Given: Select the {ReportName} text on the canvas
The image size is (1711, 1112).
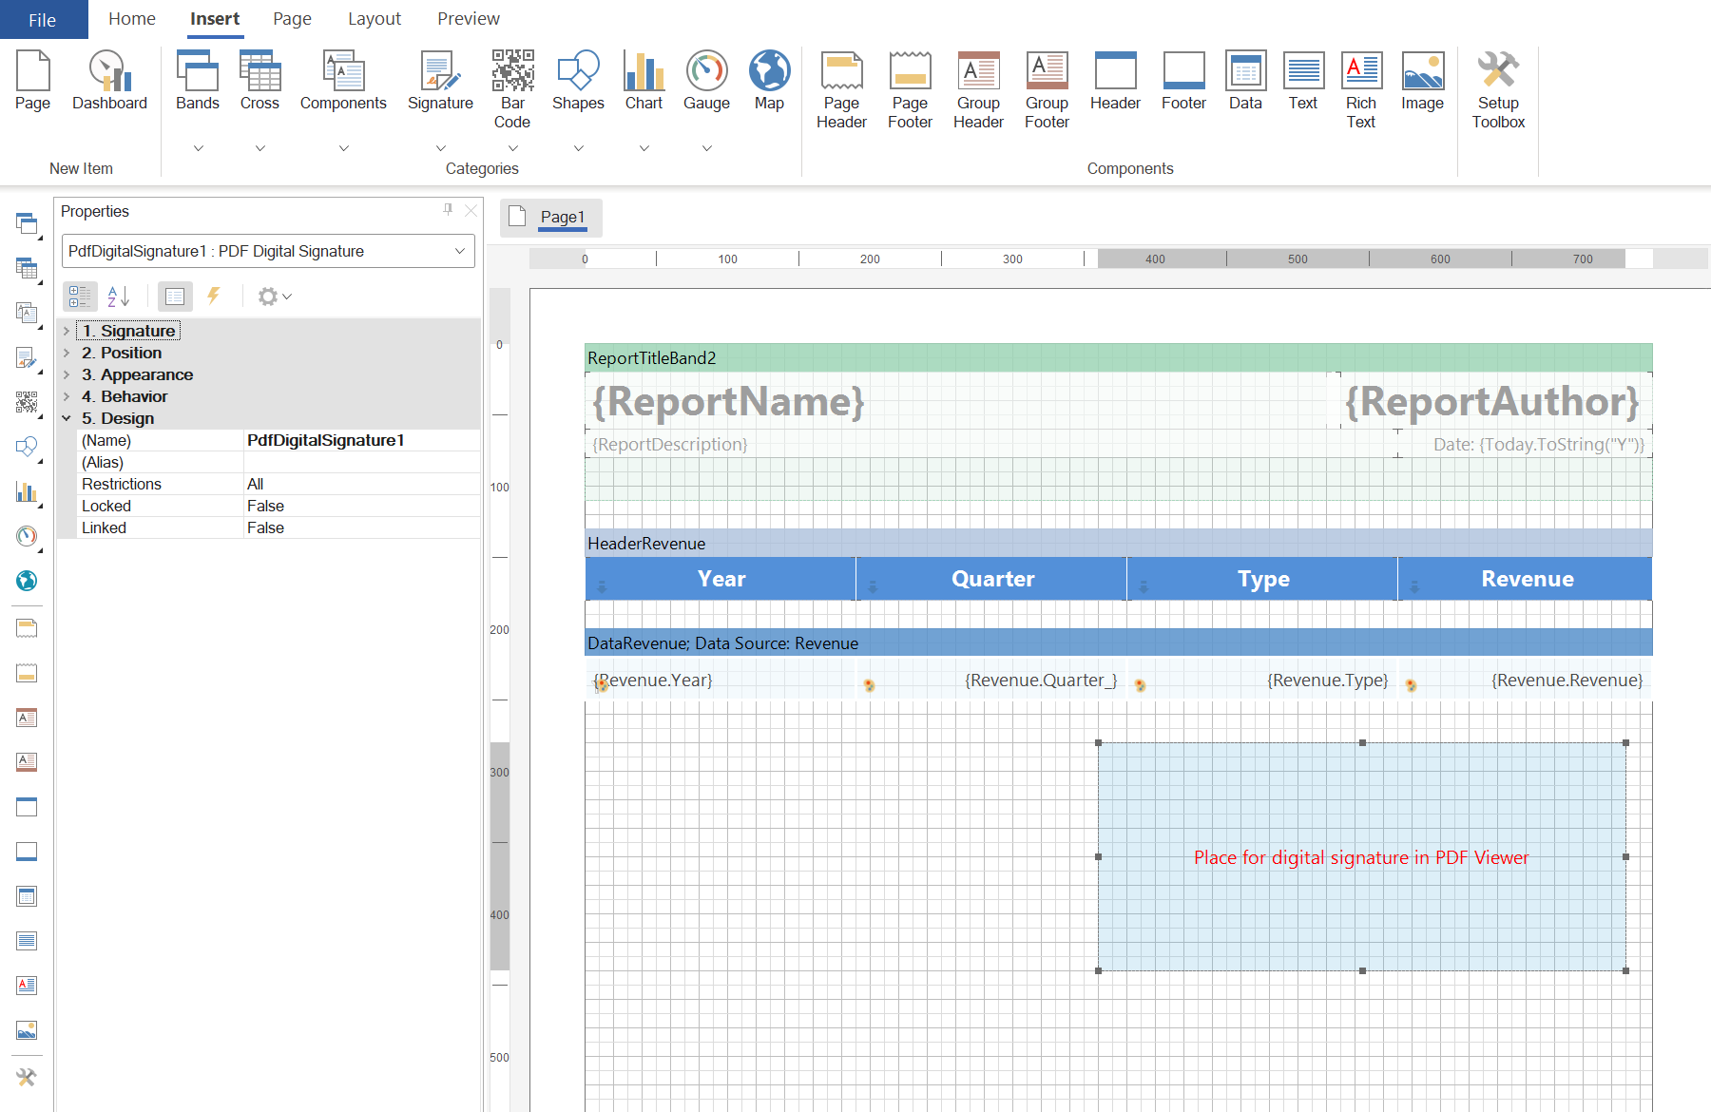Looking at the screenshot, I should 728,401.
